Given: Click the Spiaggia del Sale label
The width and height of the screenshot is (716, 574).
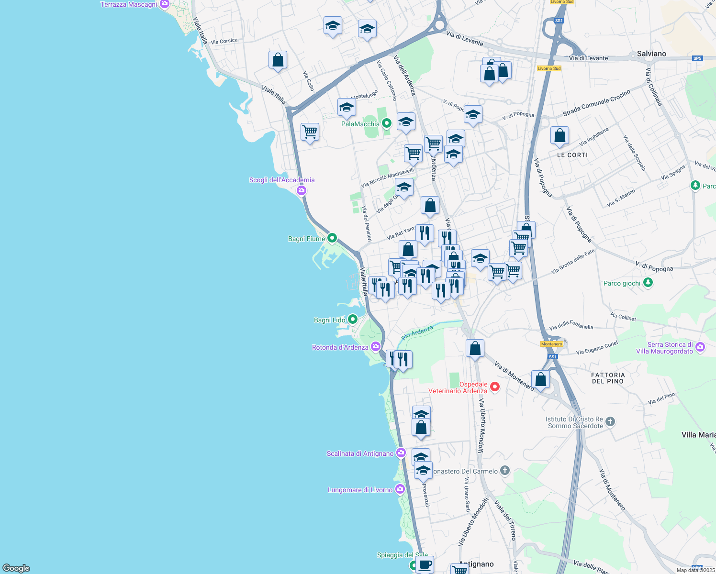Looking at the screenshot, I should [402, 555].
